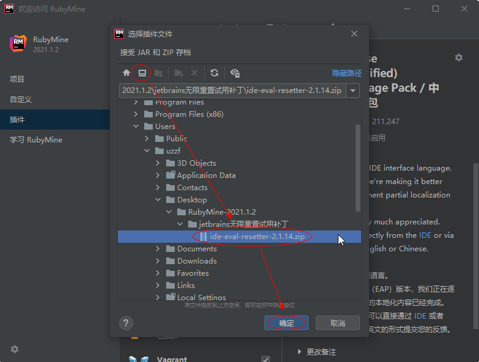Collapse the Desktop folder
The height and width of the screenshot is (362, 479).
158,199
